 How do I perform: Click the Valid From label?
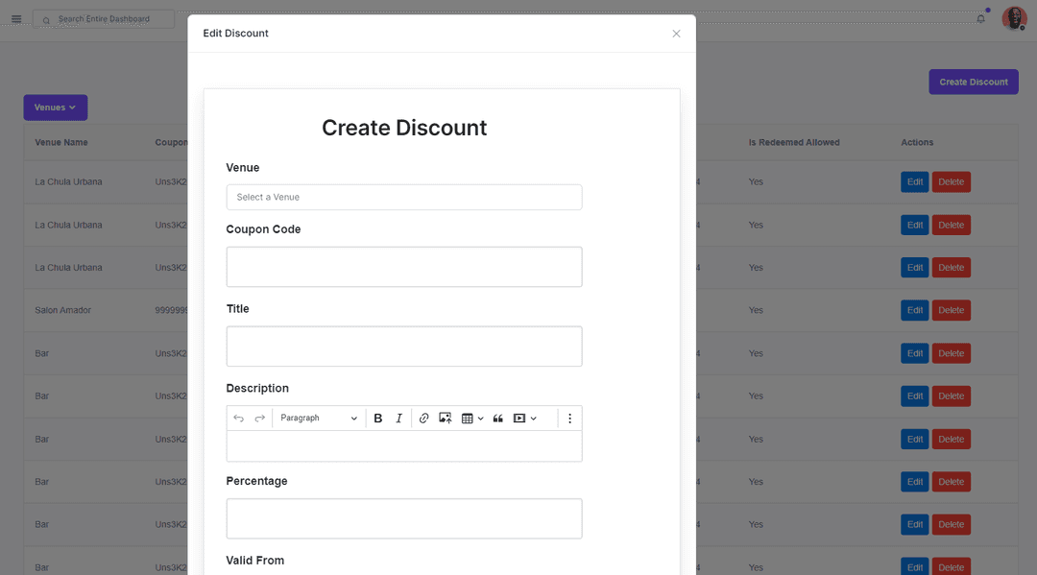coord(255,561)
